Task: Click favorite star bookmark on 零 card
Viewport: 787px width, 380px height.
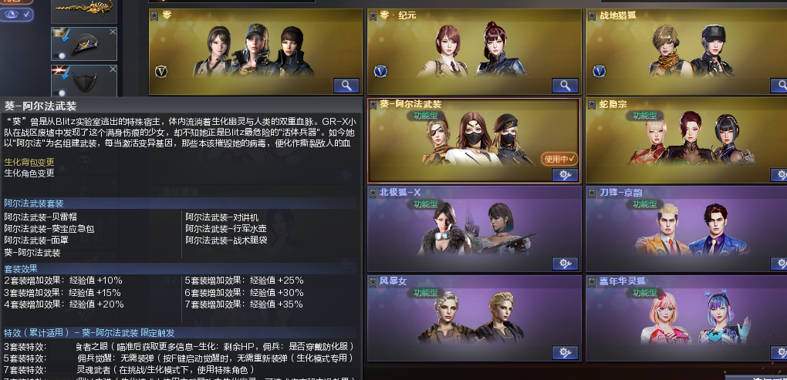Action: point(154,16)
